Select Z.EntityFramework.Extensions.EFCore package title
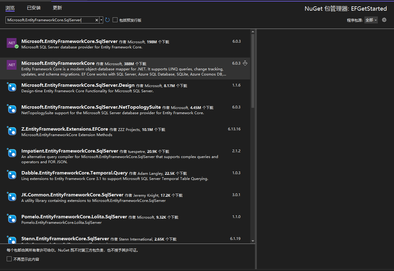This screenshot has width=394, height=271. [65, 129]
